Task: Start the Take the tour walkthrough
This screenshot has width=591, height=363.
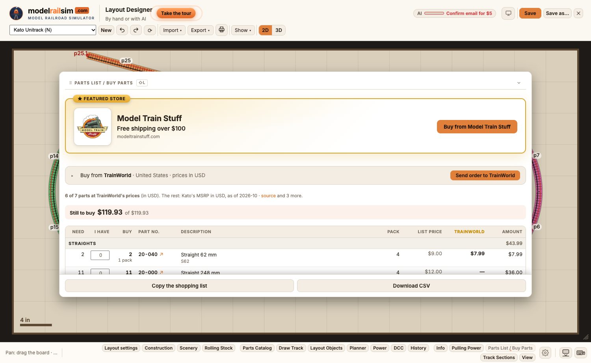Action: (x=176, y=13)
